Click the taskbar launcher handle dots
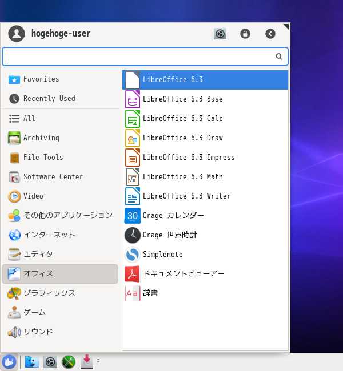 pyautogui.click(x=98, y=361)
